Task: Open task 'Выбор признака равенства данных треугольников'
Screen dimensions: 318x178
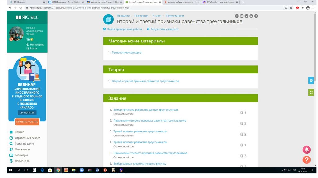Action: (x=145, y=109)
